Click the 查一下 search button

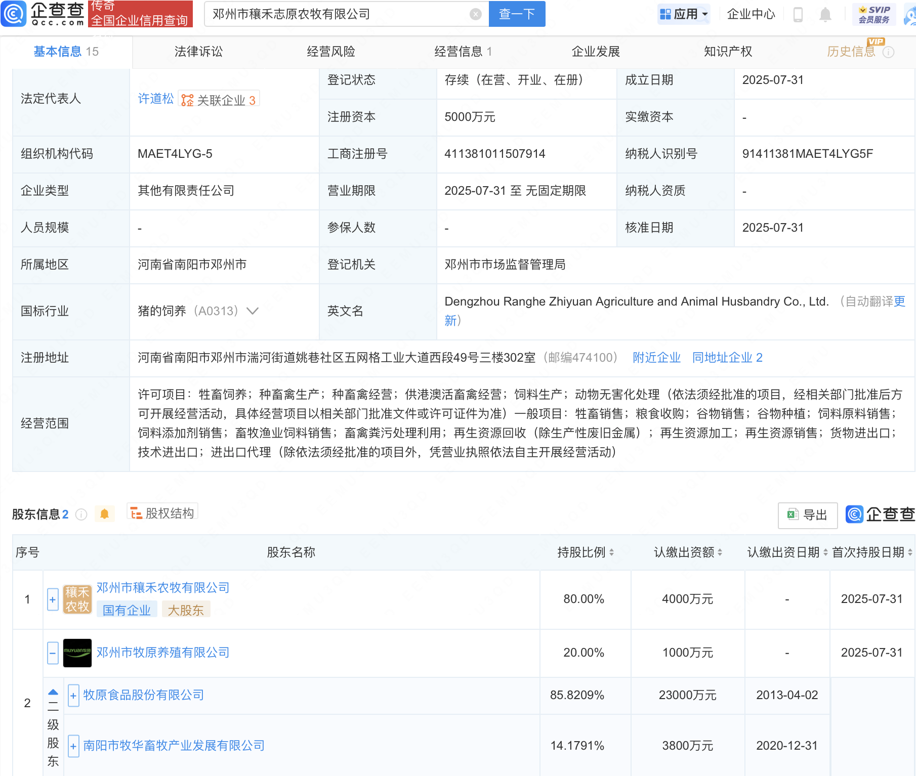517,14
